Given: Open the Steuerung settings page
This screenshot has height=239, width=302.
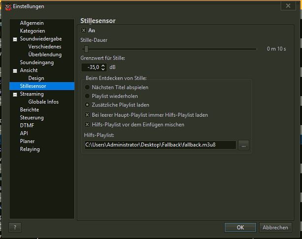Looking at the screenshot, I should (x=32, y=118).
